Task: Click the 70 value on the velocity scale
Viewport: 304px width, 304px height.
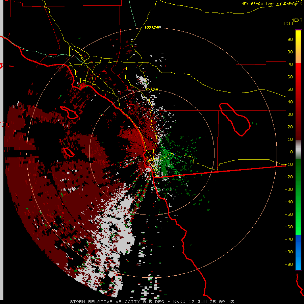Action: pyautogui.click(x=290, y=65)
